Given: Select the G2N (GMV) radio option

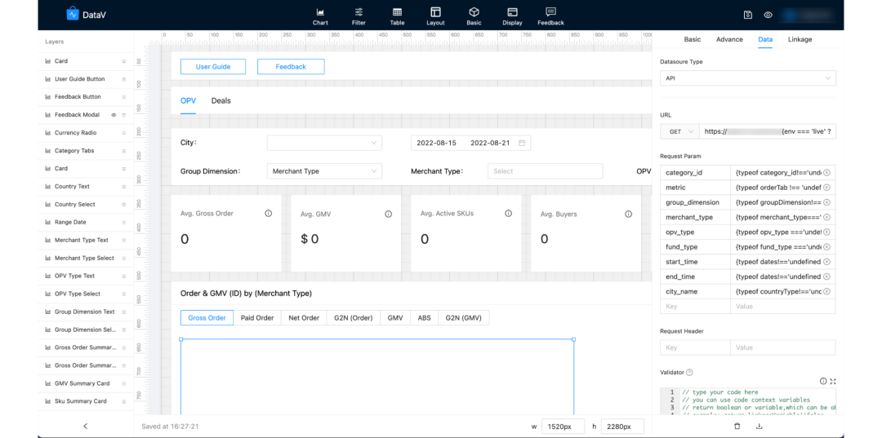Looking at the screenshot, I should (x=464, y=318).
